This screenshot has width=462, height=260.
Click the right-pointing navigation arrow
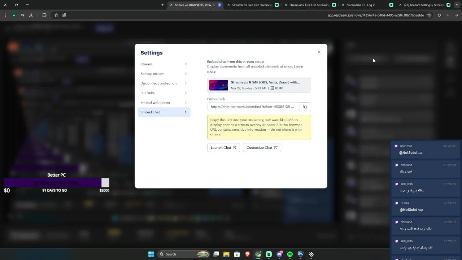[457, 15]
